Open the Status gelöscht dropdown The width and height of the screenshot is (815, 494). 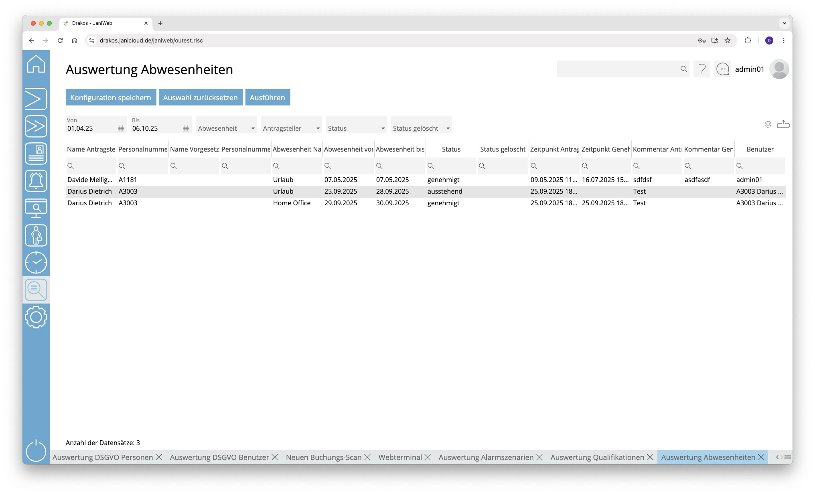pos(421,128)
